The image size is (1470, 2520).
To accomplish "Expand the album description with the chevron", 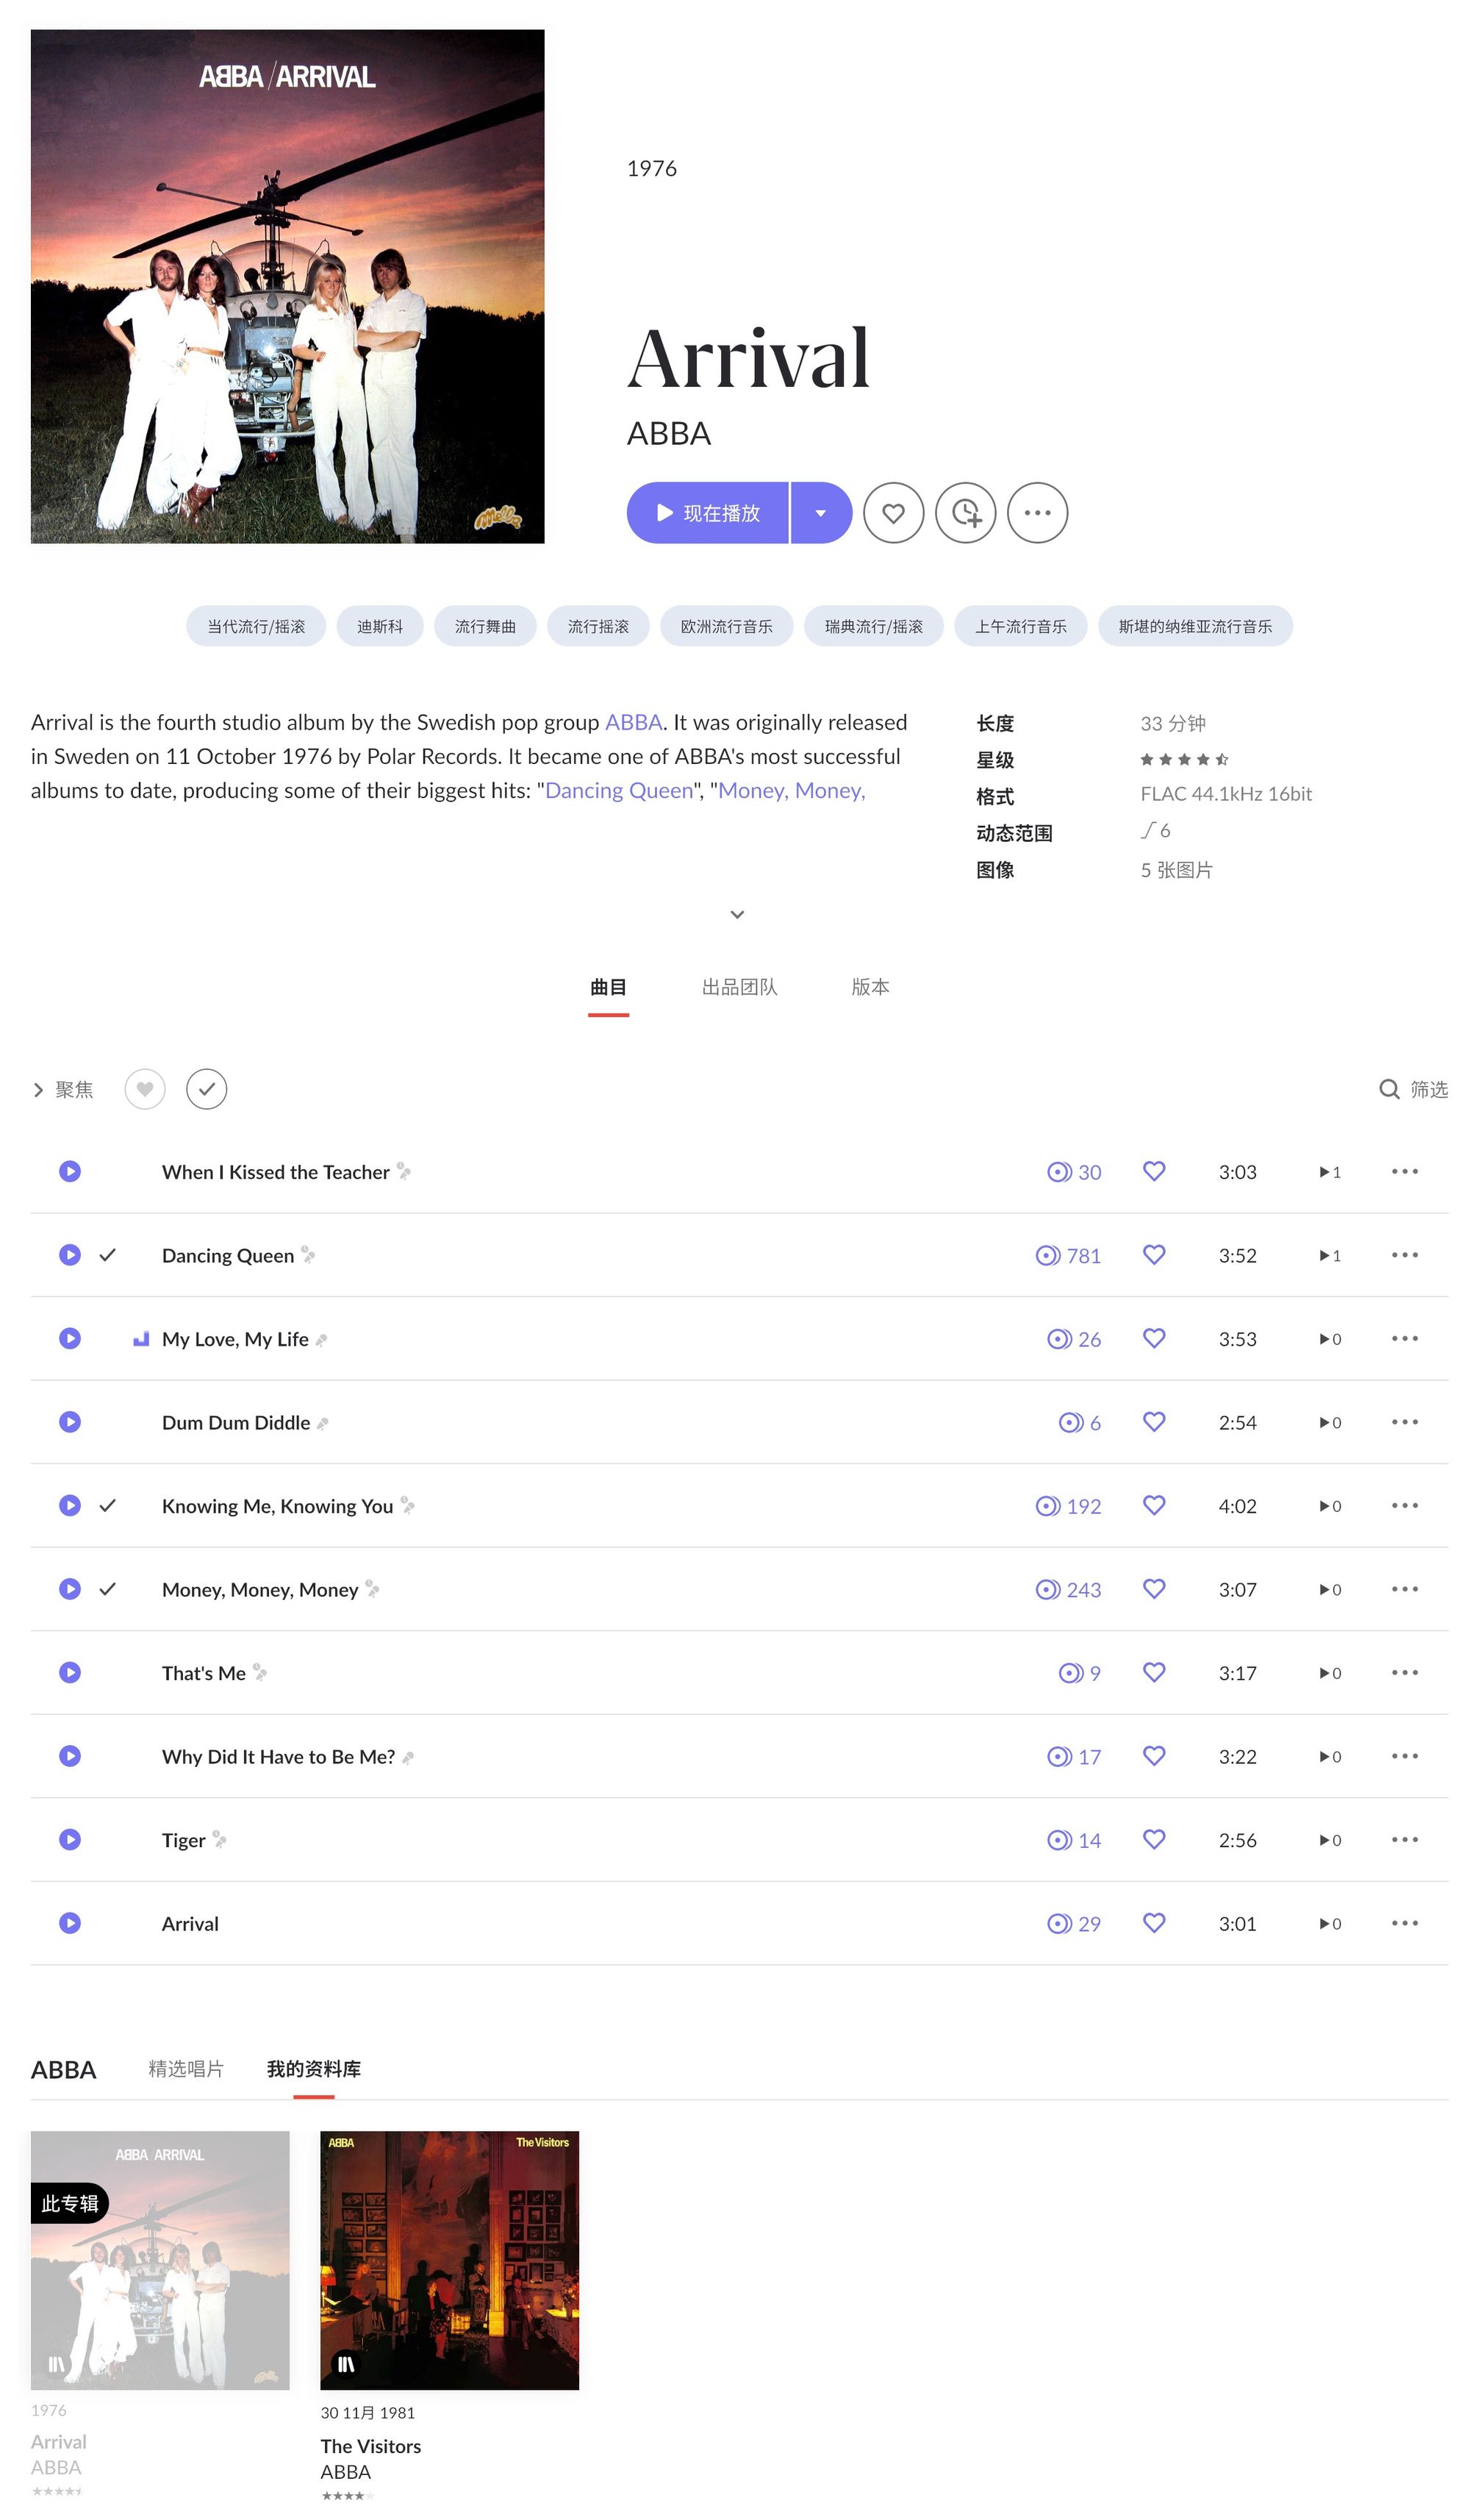I will tap(736, 914).
